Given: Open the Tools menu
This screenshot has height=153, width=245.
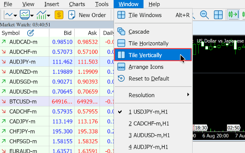Looking at the screenshot, I should click(102, 4).
